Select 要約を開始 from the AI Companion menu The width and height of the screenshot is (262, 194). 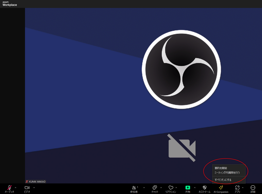pos(221,168)
